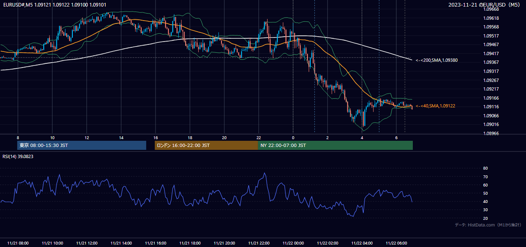This screenshot has height=247, width=526.
Task: Click the HistData.com data source credit
Action: [x=488, y=225]
